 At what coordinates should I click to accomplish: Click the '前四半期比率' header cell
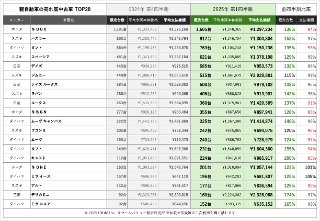click(x=296, y=9)
